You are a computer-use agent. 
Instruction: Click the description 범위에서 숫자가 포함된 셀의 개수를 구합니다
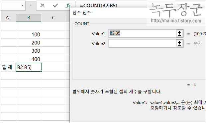tap(117, 92)
